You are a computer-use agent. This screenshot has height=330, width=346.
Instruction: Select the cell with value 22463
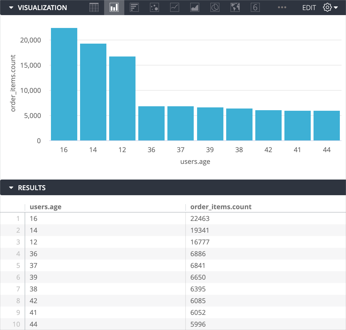pos(200,218)
